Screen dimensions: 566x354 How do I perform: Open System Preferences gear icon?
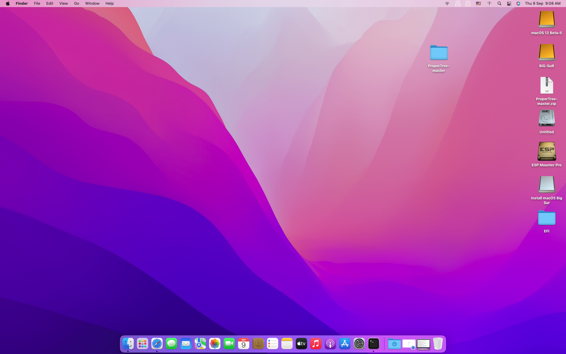point(359,344)
